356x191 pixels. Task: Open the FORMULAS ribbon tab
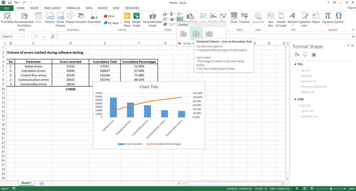[x=73, y=8]
